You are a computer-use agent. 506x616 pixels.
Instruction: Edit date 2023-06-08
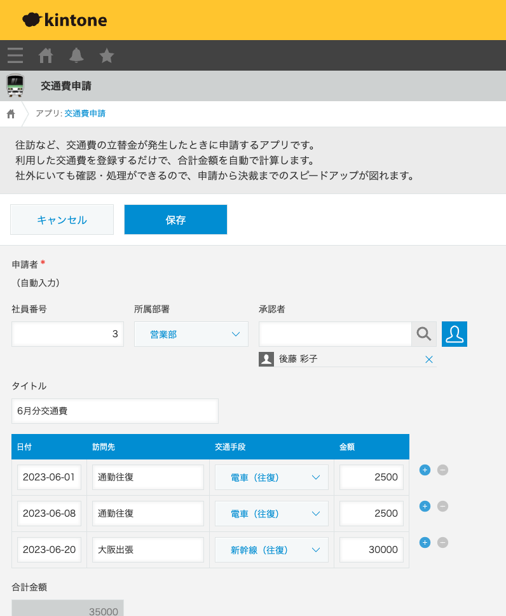(x=49, y=513)
